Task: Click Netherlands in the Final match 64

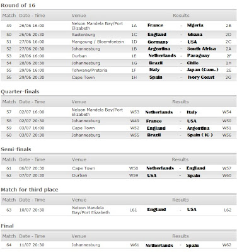Action: click(x=159, y=245)
